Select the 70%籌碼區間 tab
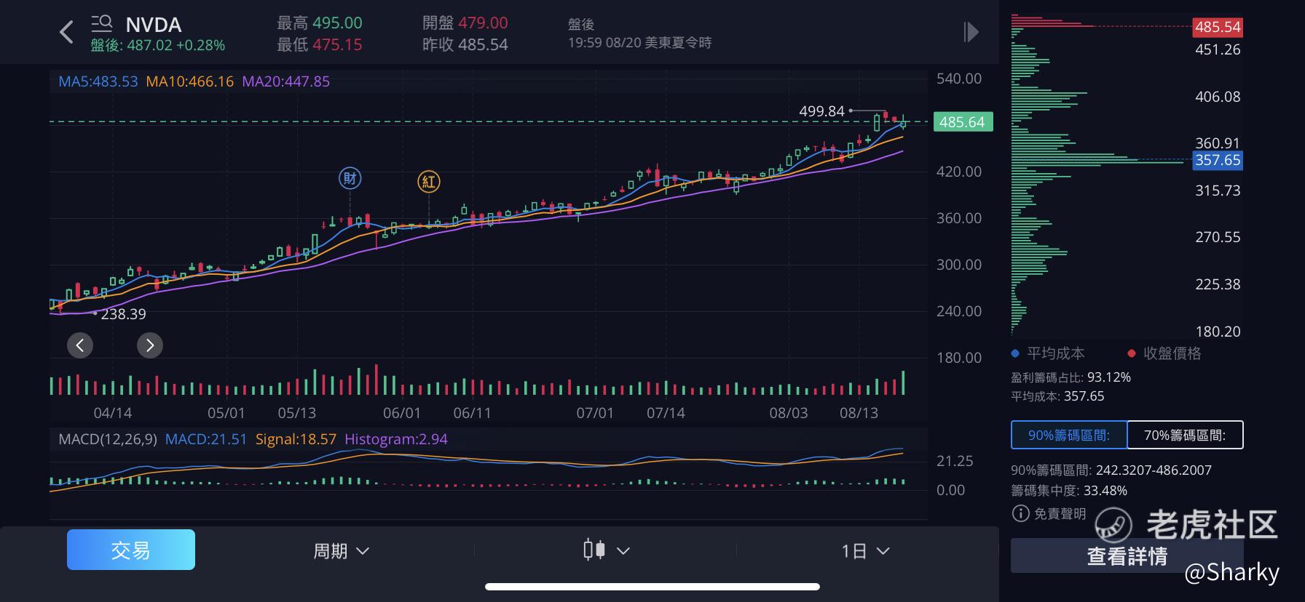This screenshot has width=1305, height=602. click(1185, 435)
